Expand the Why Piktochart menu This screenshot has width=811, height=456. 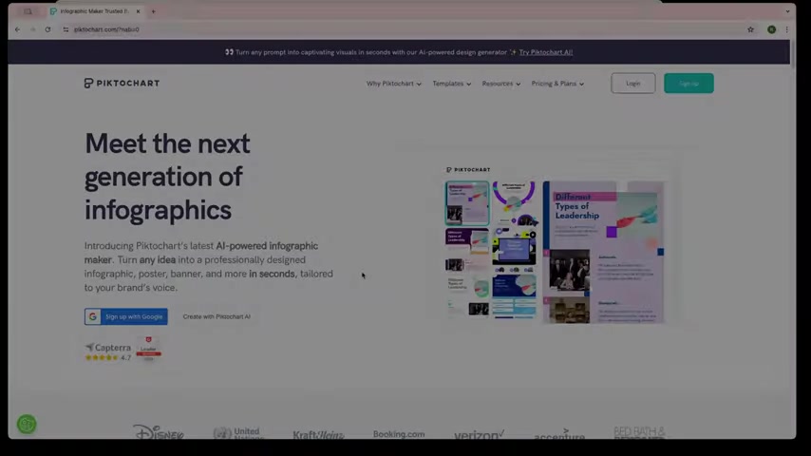coord(393,84)
